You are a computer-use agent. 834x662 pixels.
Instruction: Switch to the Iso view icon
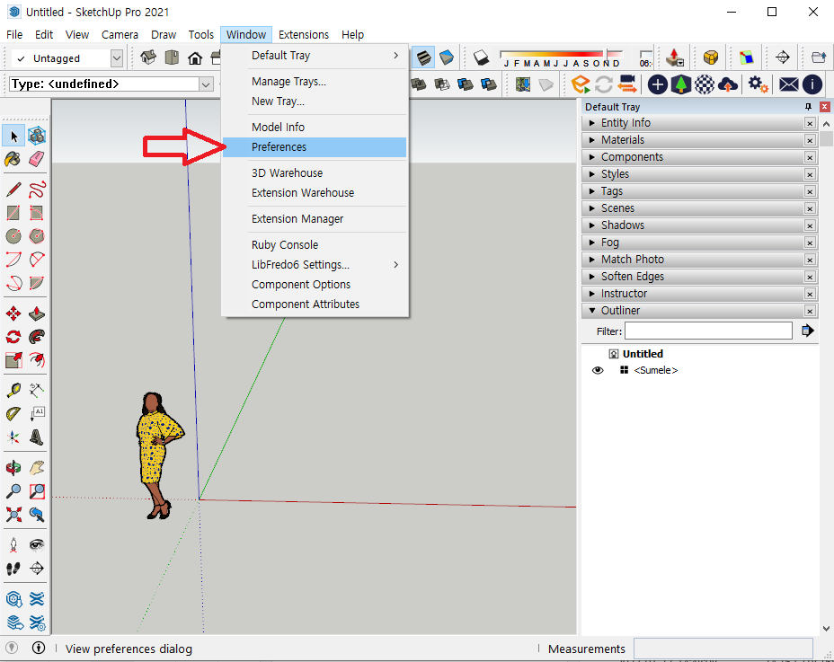[x=148, y=57]
